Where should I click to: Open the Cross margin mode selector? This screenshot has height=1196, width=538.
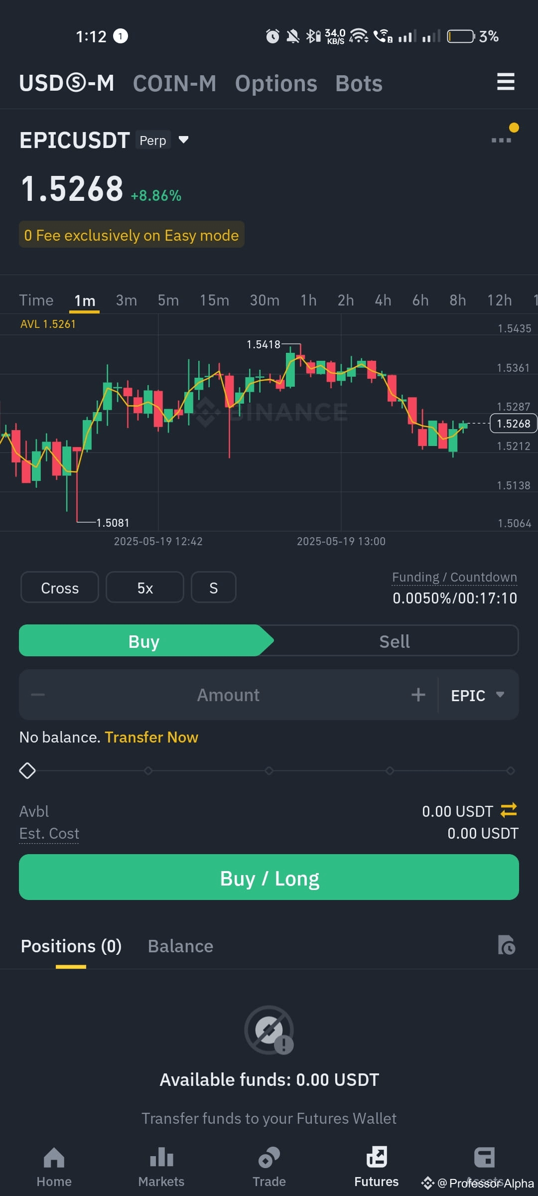coord(60,588)
